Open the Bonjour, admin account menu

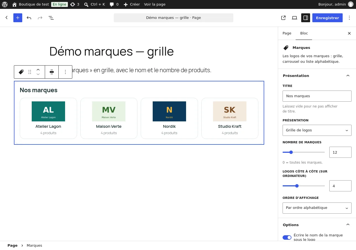pyautogui.click(x=336, y=4)
